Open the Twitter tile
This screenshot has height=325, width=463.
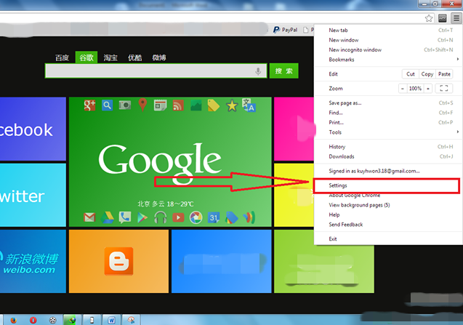pyautogui.click(x=33, y=196)
